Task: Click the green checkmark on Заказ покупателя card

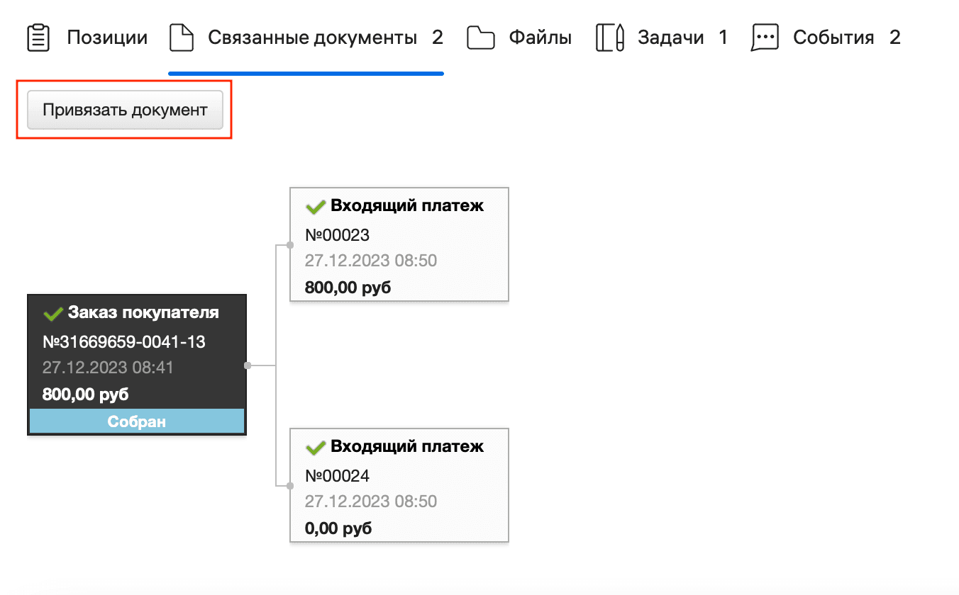Action: point(54,312)
